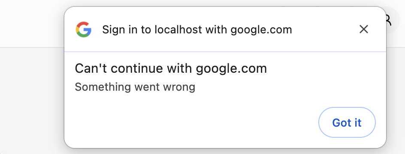Click 'google.com' in the dialog title
The image size is (405, 154).
click(x=261, y=30)
